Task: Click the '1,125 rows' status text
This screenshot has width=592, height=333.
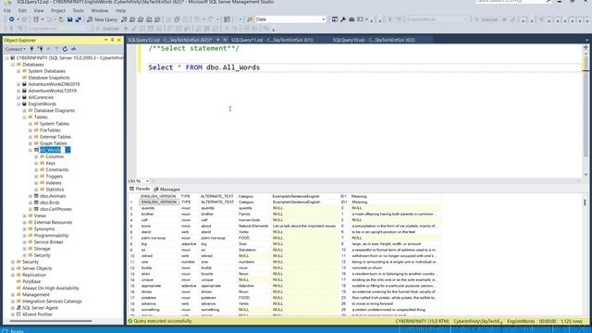Action: click(572, 321)
